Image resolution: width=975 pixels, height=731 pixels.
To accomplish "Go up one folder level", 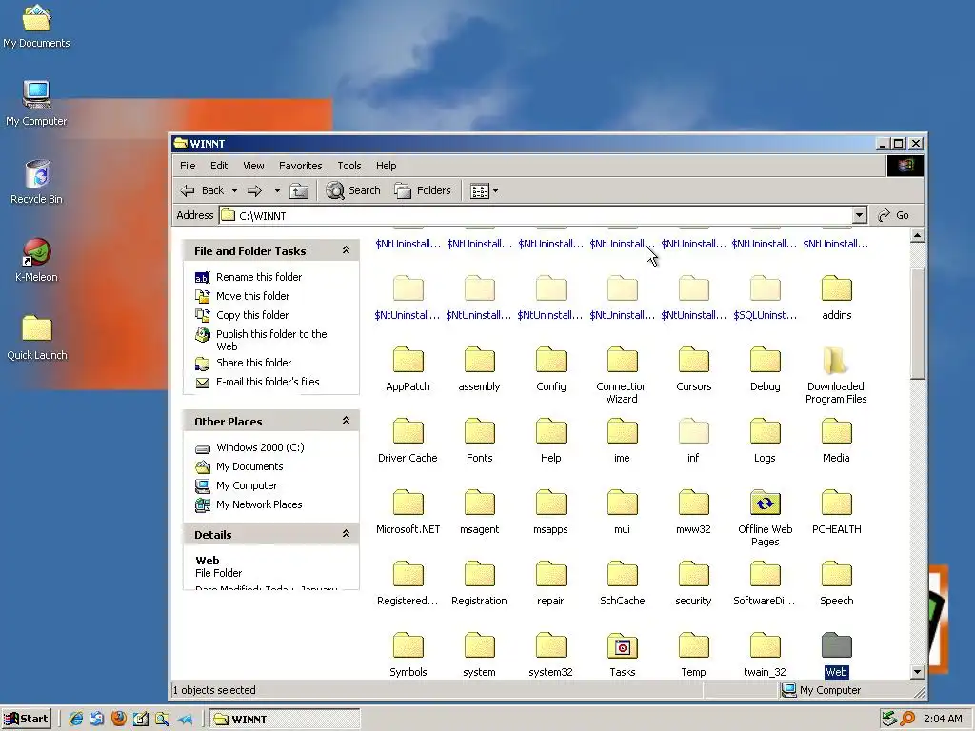I will coord(298,190).
